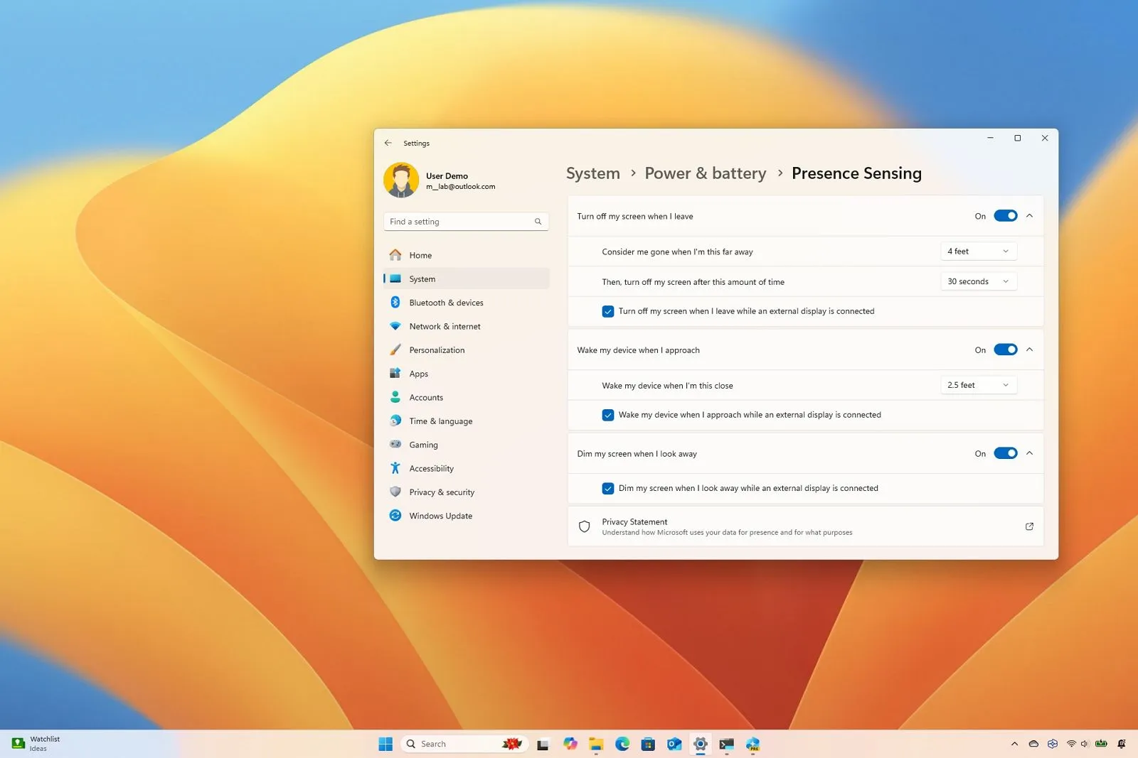Collapse the Dim my screen section chevron
1138x758 pixels.
point(1029,453)
